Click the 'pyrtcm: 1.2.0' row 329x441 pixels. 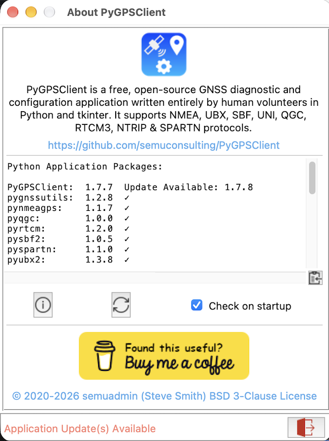[x=69, y=228]
